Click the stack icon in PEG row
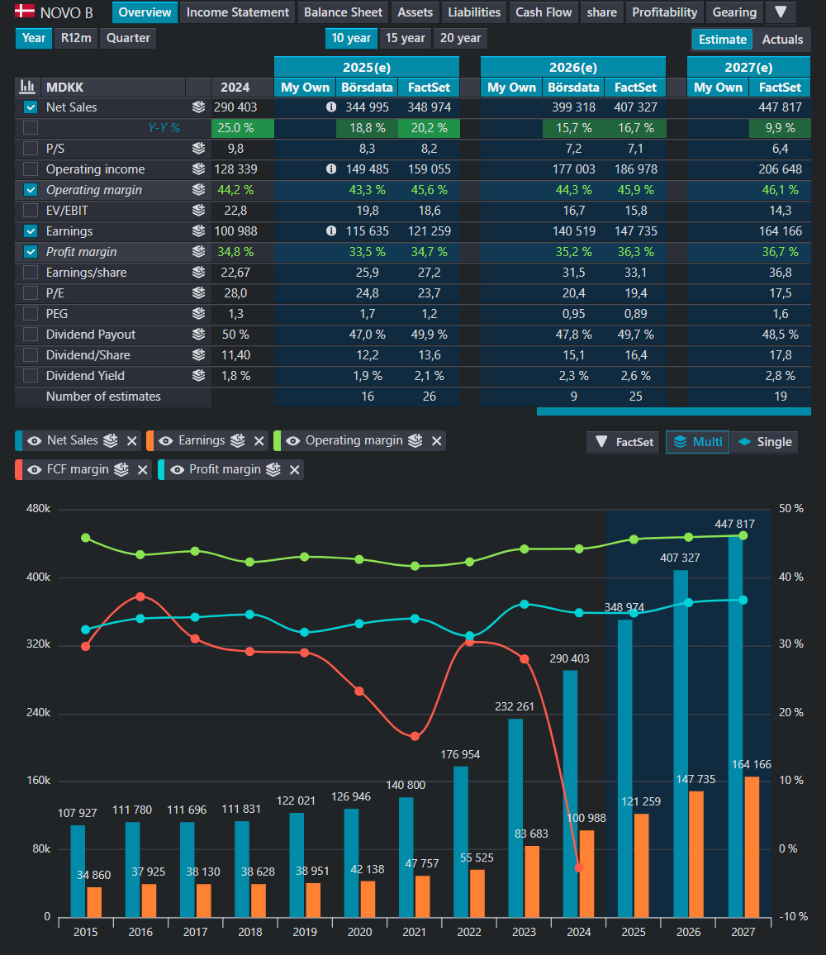 [198, 314]
